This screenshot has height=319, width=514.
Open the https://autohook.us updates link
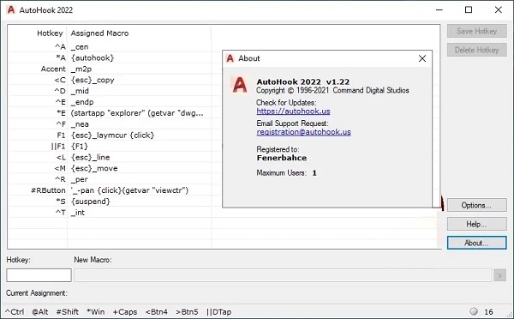293,111
